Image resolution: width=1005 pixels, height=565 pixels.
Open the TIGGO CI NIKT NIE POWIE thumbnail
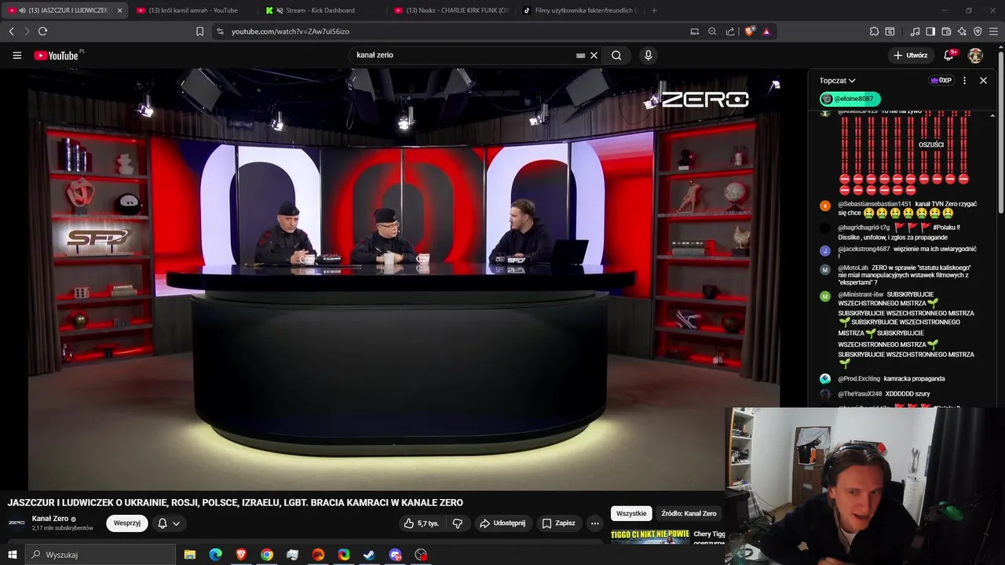coord(650,537)
